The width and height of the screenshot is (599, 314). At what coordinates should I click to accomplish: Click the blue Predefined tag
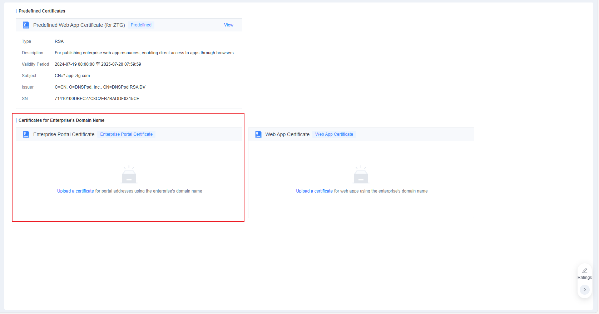pyautogui.click(x=141, y=25)
